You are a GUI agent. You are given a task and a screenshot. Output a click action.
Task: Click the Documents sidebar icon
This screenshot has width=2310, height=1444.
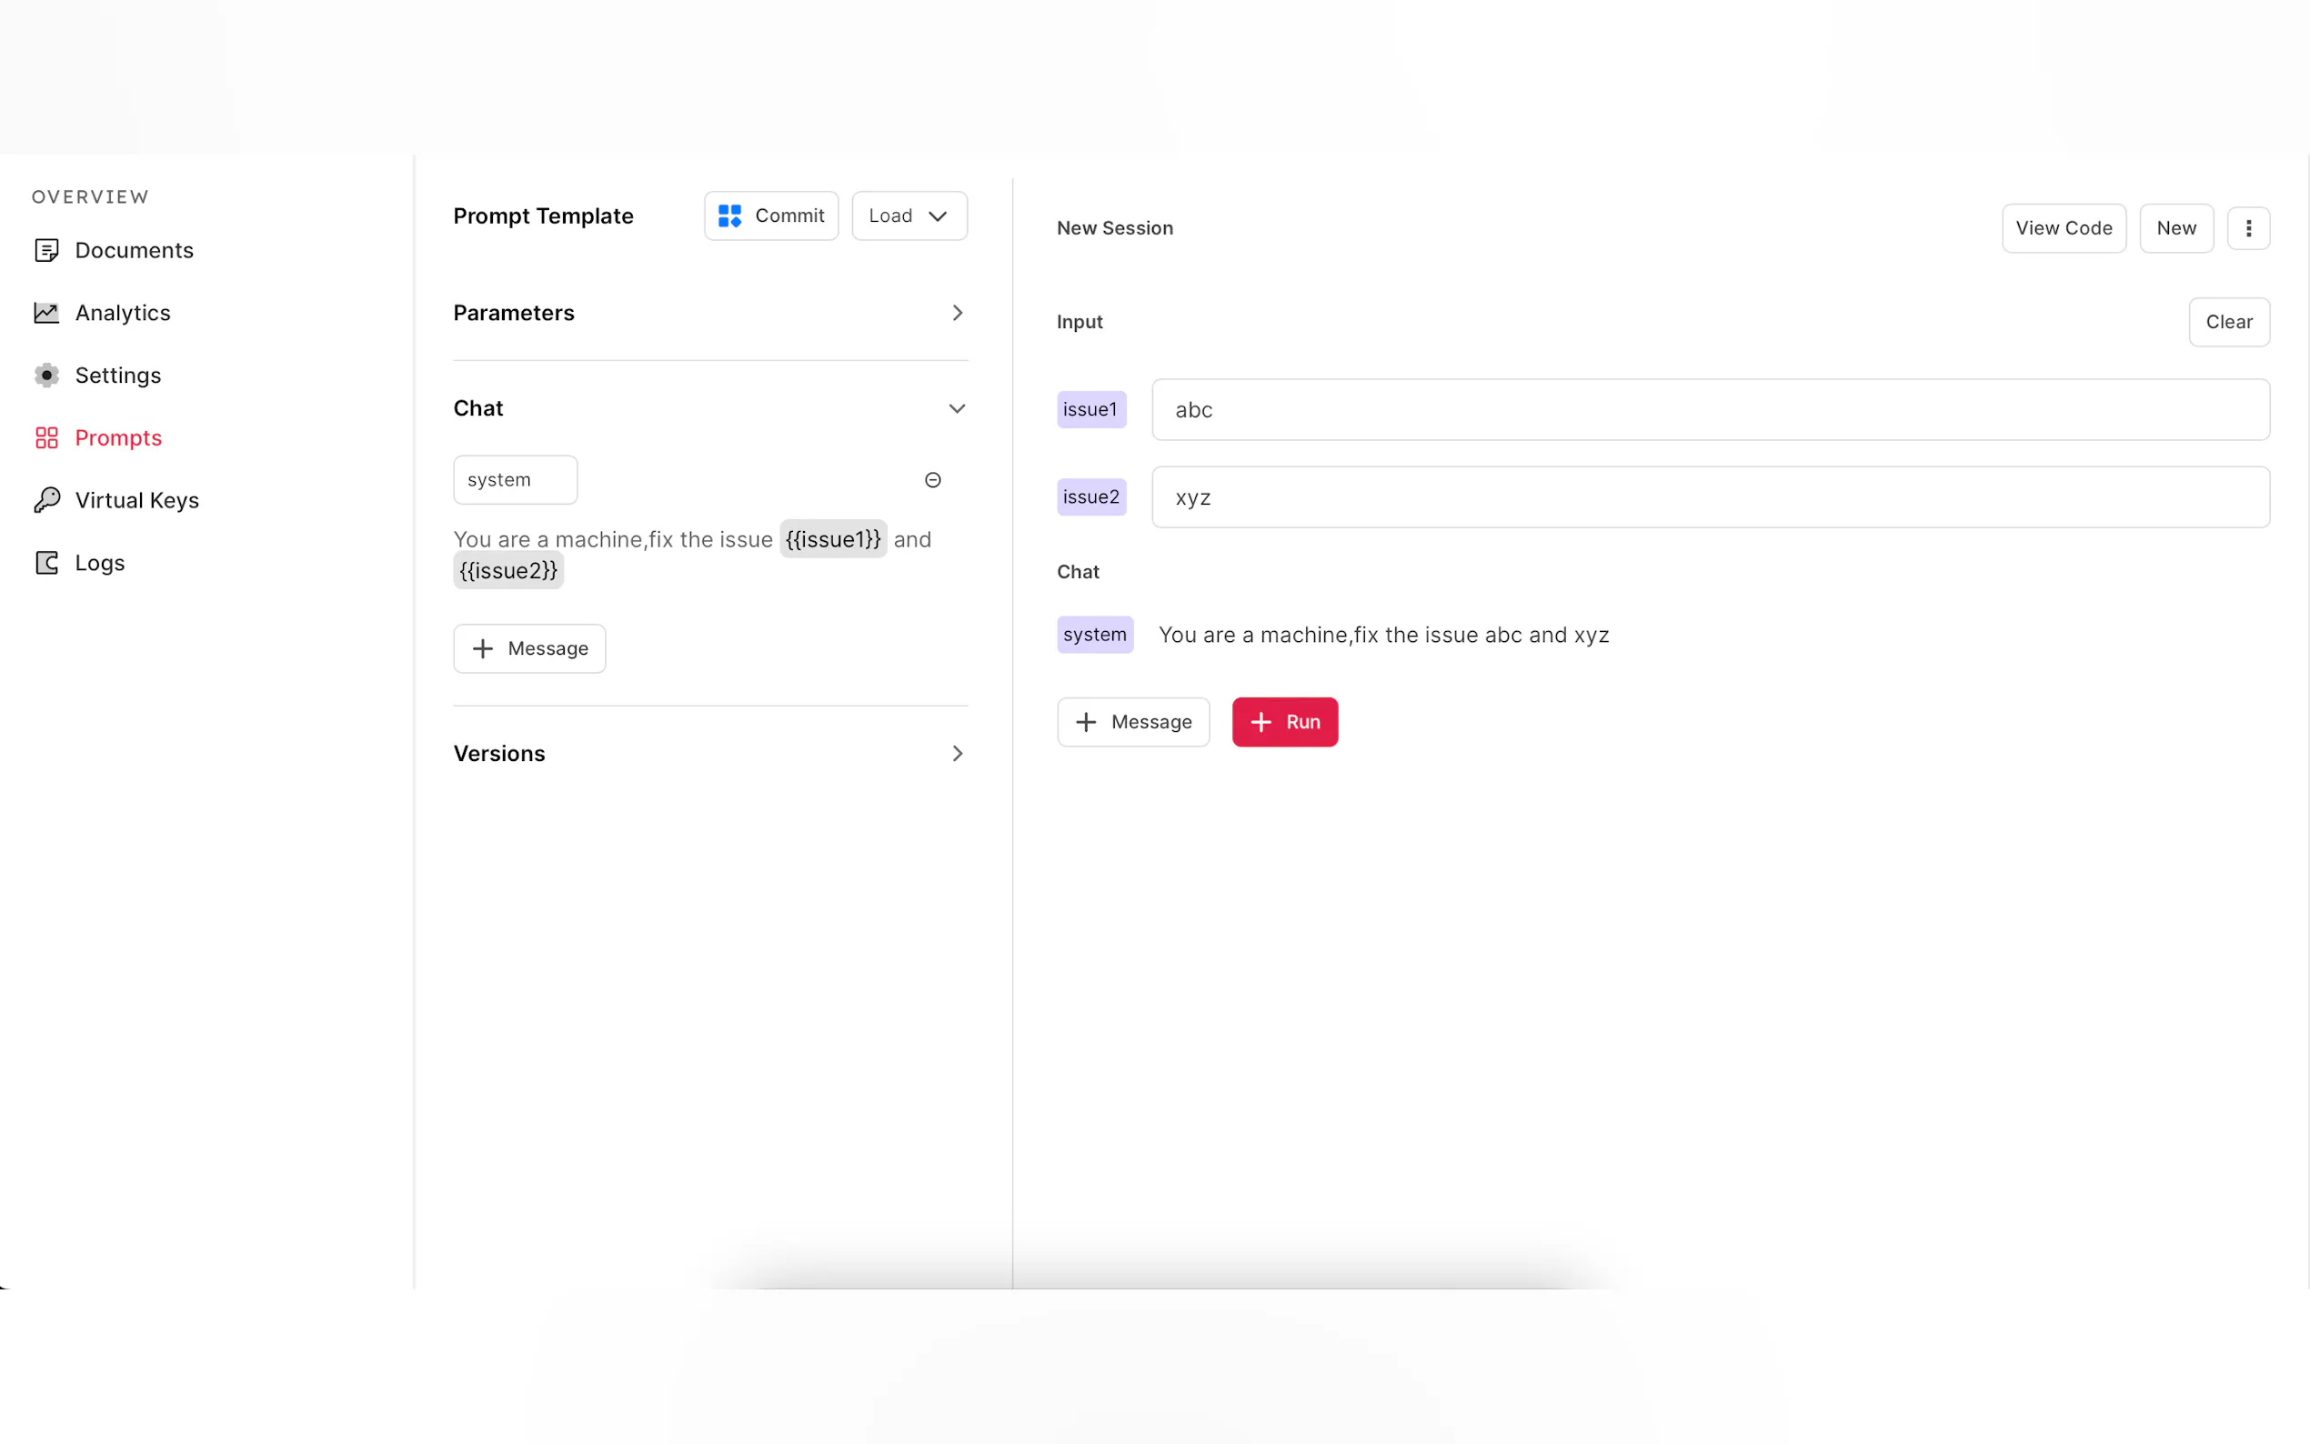tap(45, 250)
